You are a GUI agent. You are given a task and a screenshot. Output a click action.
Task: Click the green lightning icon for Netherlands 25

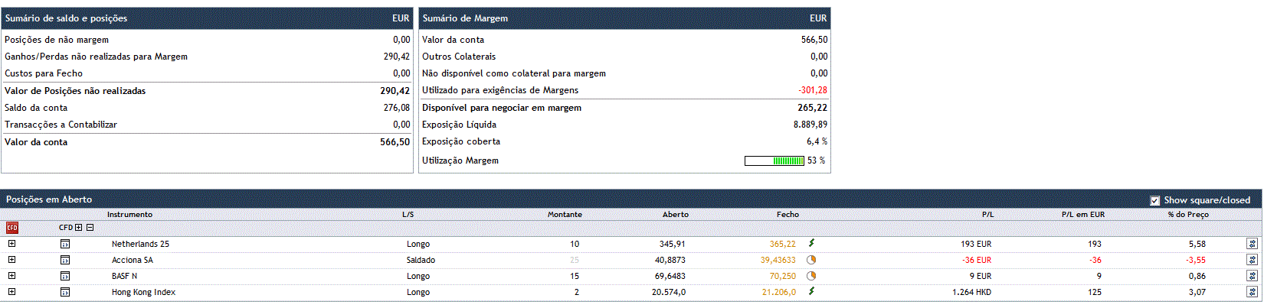tap(811, 244)
